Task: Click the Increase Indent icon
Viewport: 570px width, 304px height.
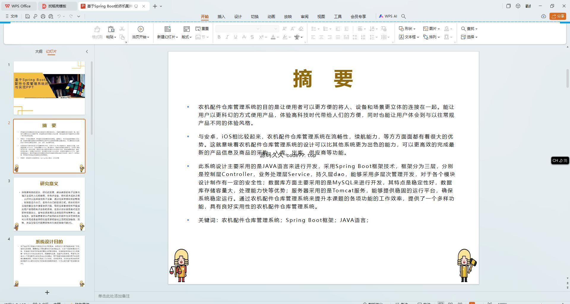Action: [x=346, y=29]
